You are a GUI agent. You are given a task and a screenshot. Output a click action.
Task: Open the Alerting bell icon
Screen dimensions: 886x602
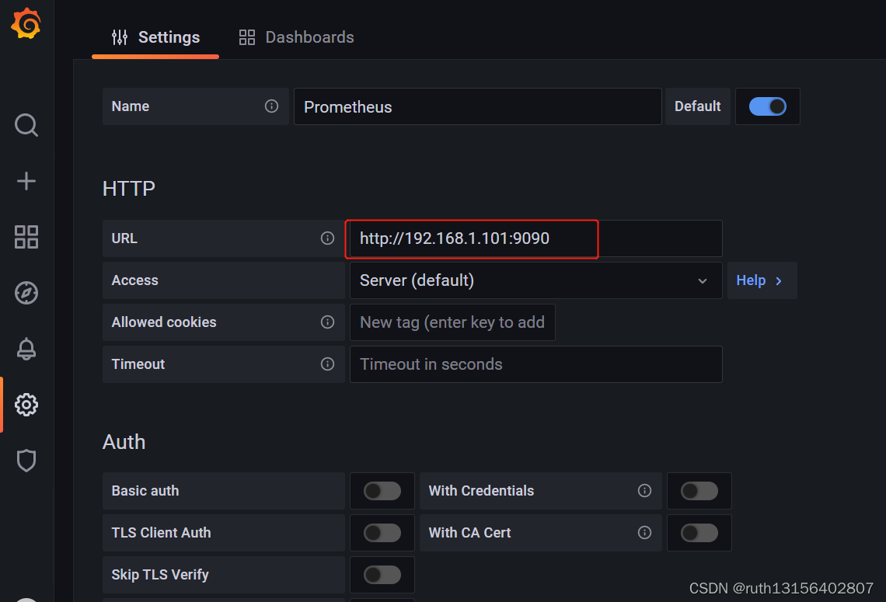[x=26, y=349]
